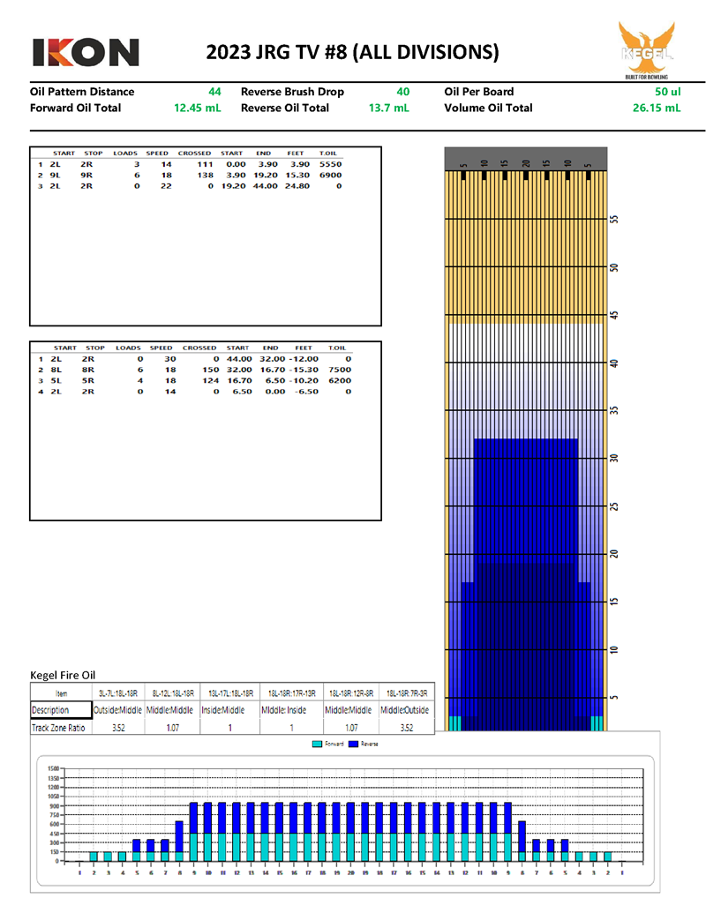Select the Oil Pattern Distance value 44
The image size is (706, 913).
coord(214,92)
